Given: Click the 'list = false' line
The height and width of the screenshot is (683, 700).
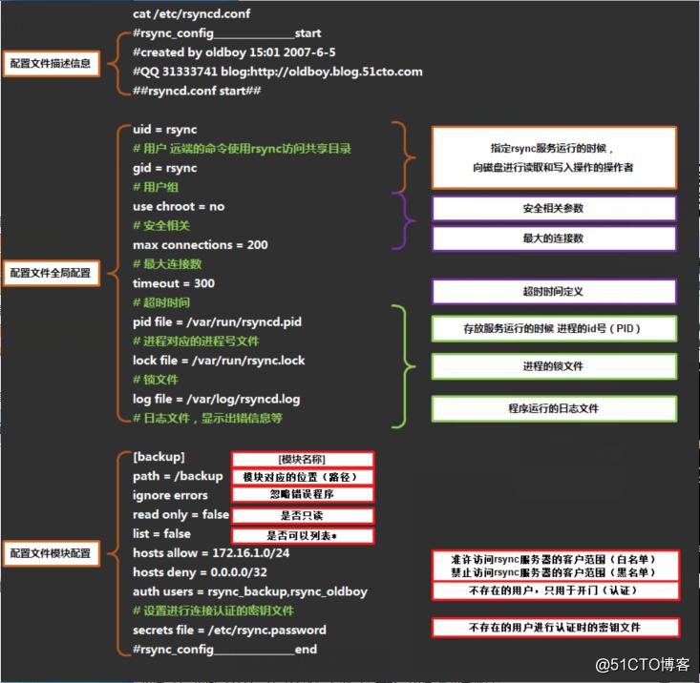Looking at the screenshot, I should [x=161, y=533].
